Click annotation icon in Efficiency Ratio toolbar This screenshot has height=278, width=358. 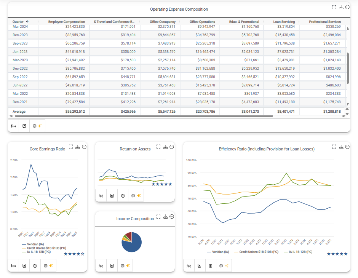[x=200, y=266]
